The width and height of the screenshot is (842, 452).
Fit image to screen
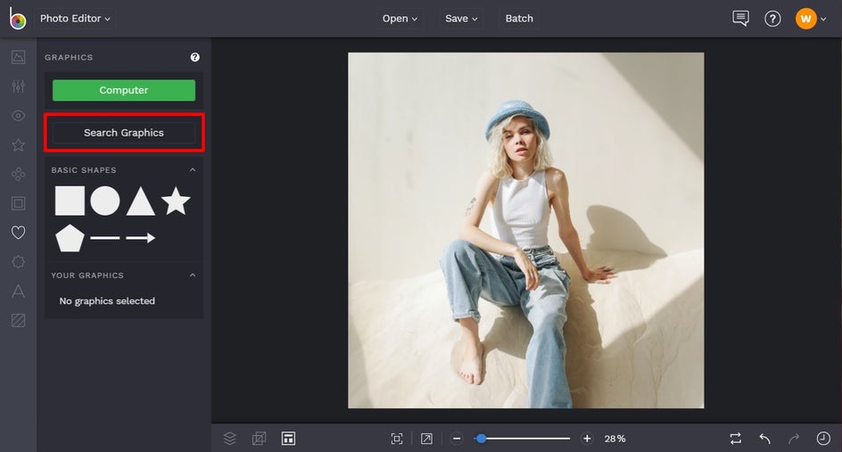(x=397, y=439)
